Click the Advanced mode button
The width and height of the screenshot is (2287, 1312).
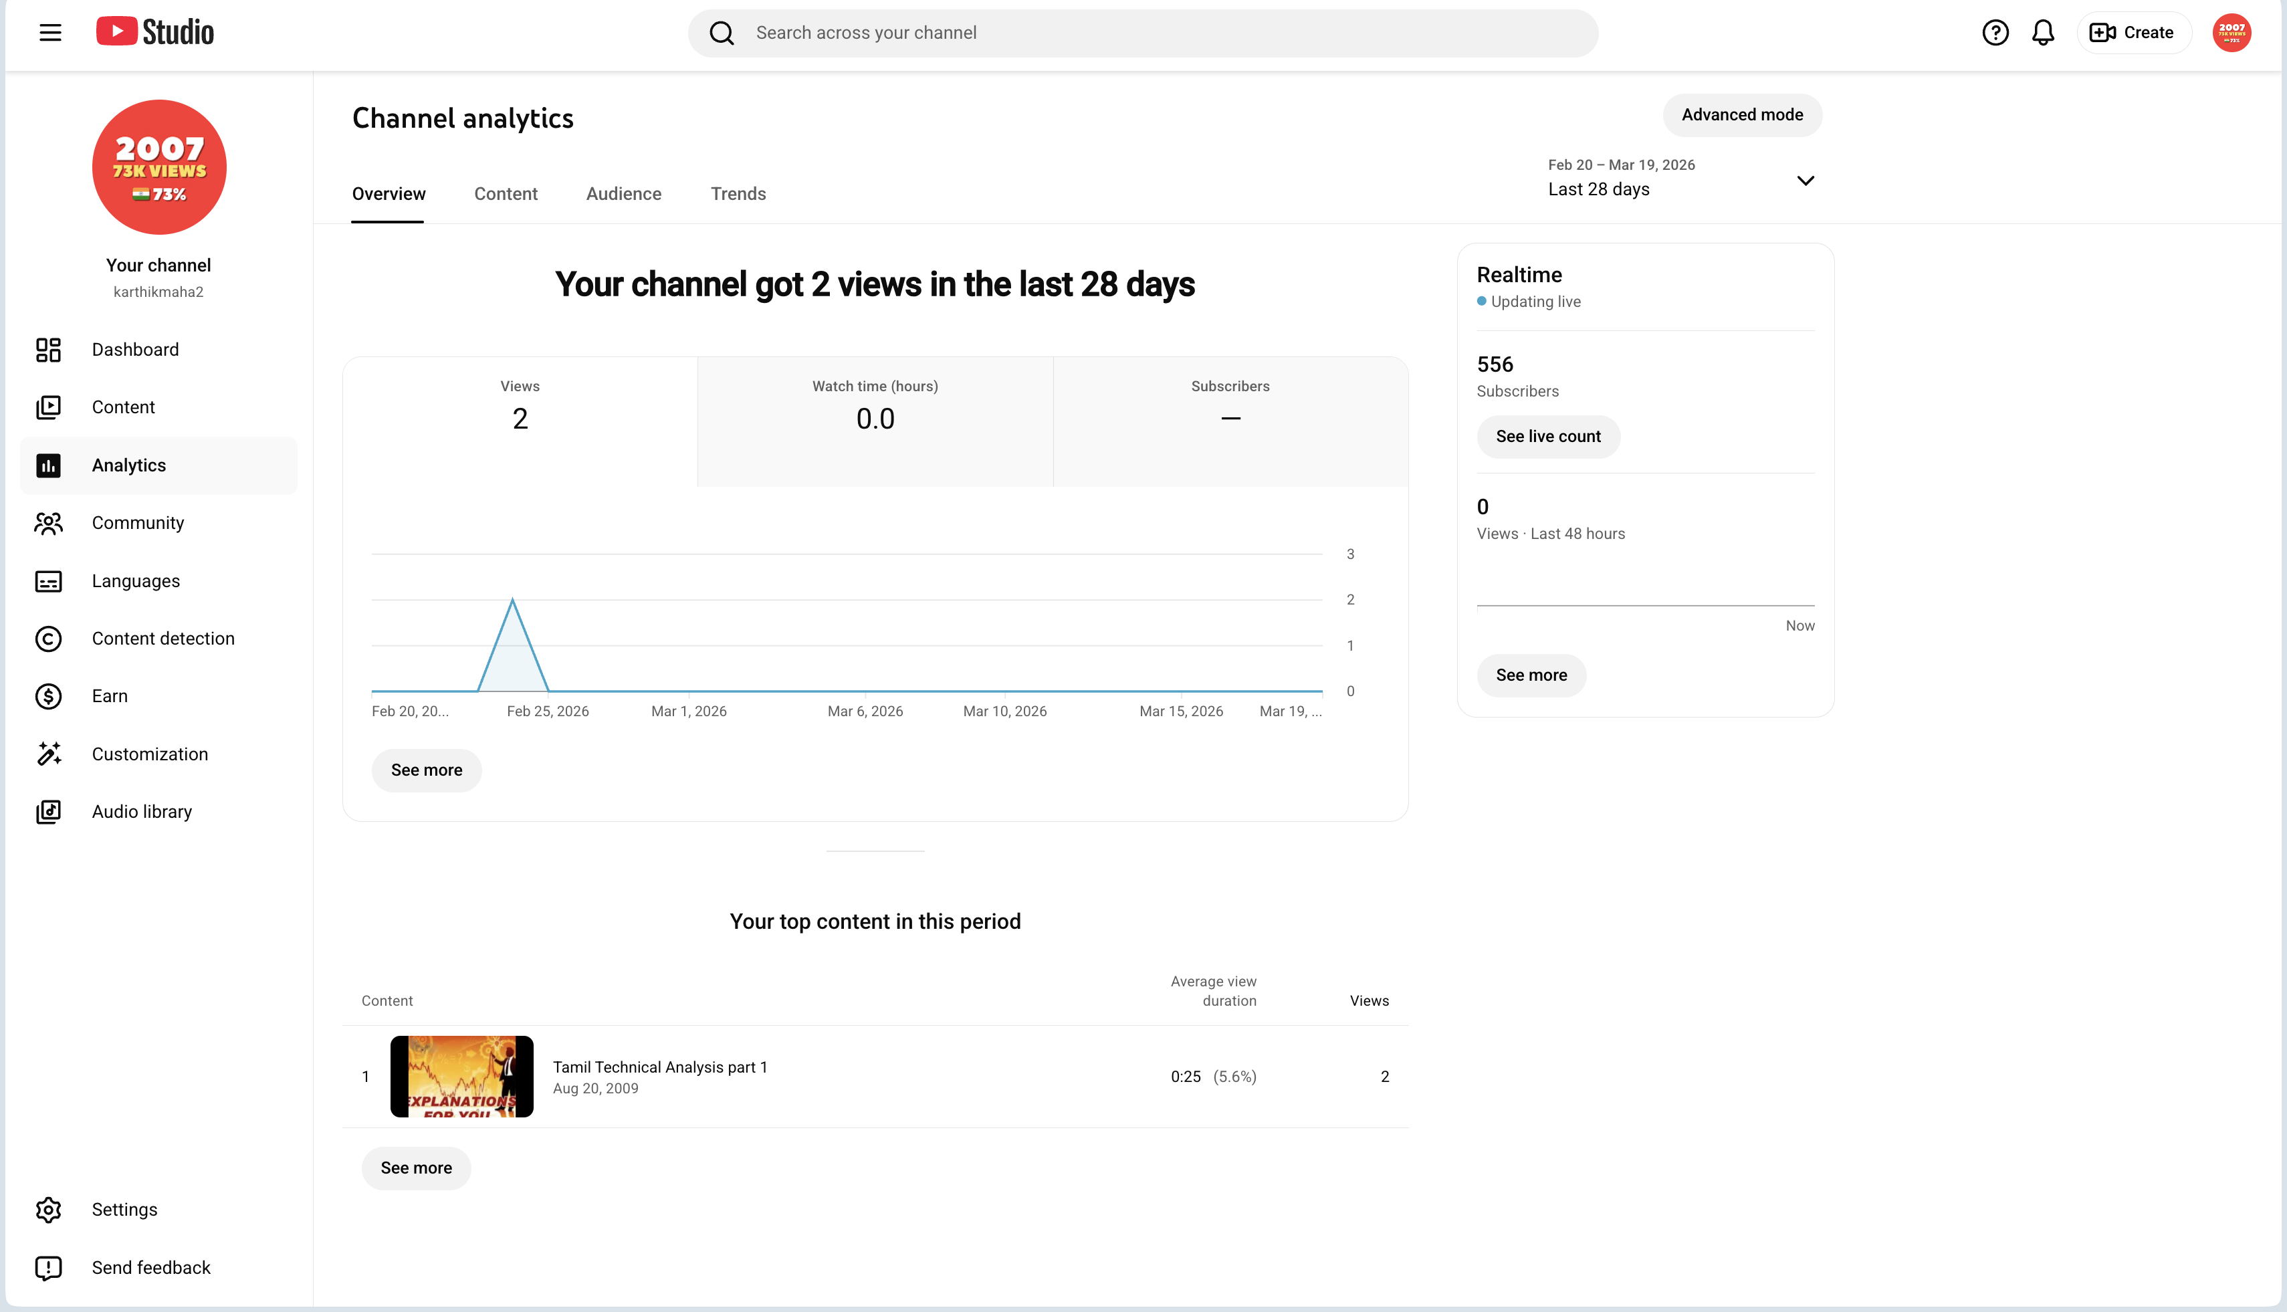(1742, 114)
